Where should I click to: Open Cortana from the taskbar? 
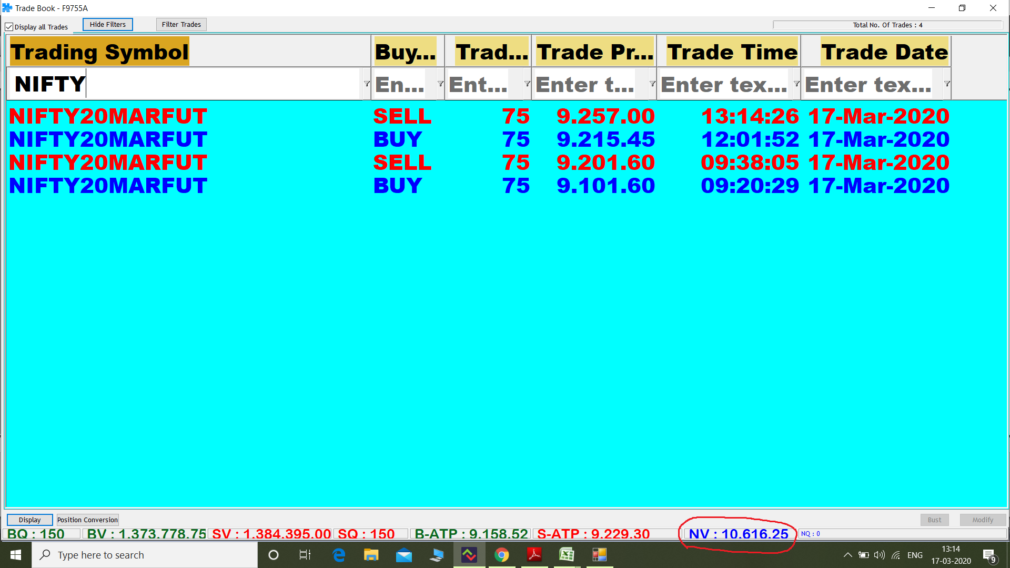(274, 555)
